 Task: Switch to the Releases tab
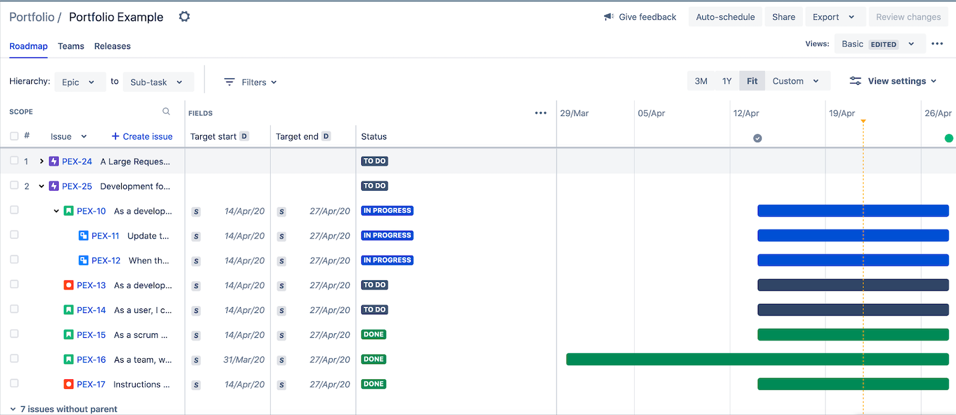click(112, 46)
